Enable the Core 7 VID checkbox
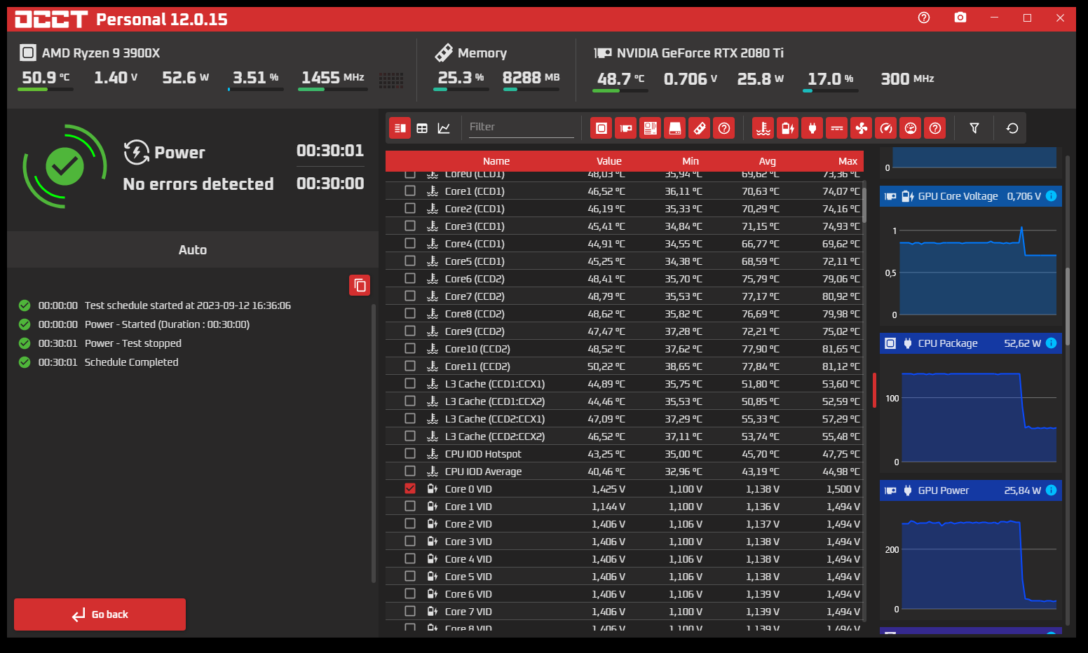Image resolution: width=1088 pixels, height=653 pixels. coord(410,611)
